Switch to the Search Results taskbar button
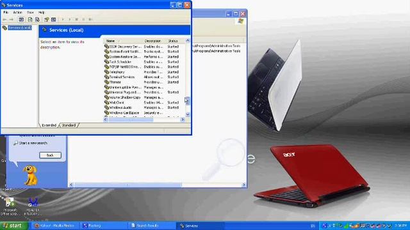The width and height of the screenshot is (410, 230). [152, 226]
